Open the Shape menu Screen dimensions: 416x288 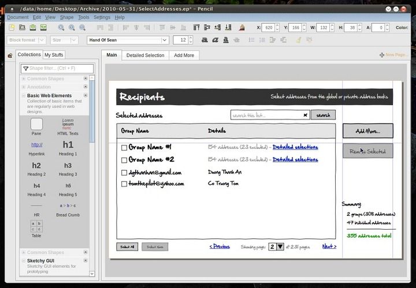pos(66,17)
